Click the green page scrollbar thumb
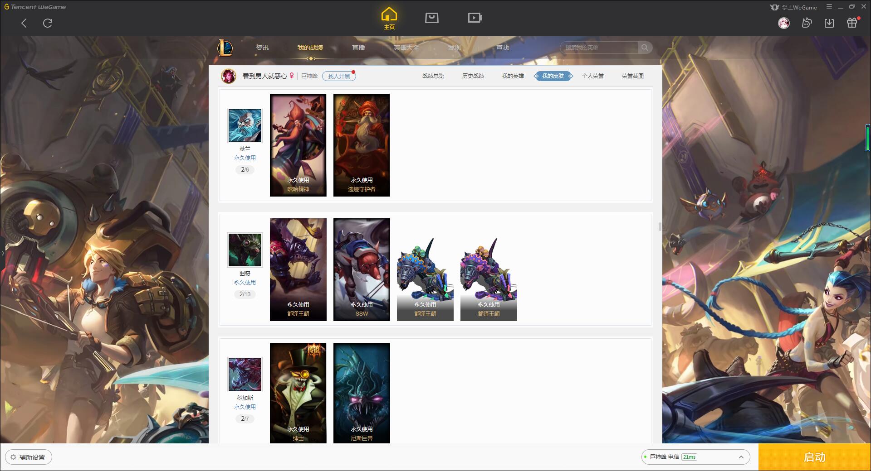Viewport: 871px width, 471px height. coord(867,138)
